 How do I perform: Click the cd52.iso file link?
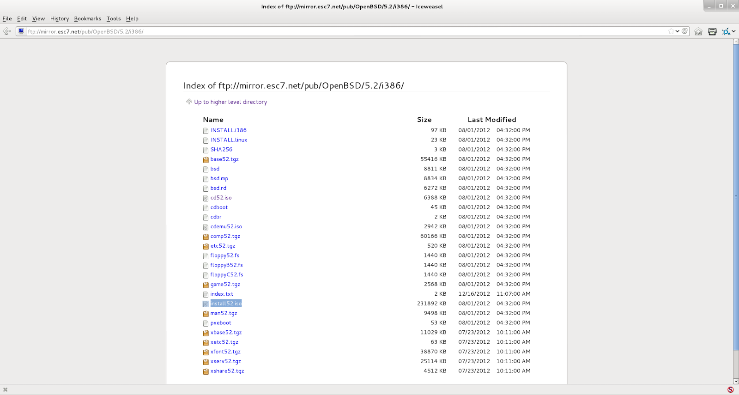tap(221, 198)
